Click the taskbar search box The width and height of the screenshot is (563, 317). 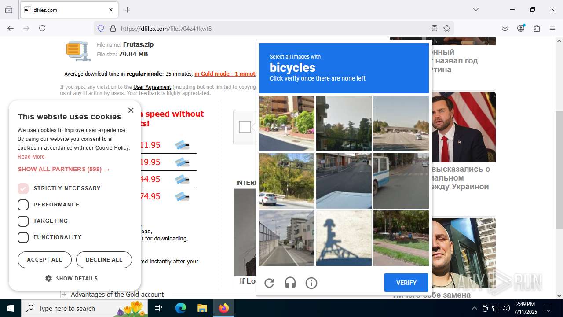[84, 308]
